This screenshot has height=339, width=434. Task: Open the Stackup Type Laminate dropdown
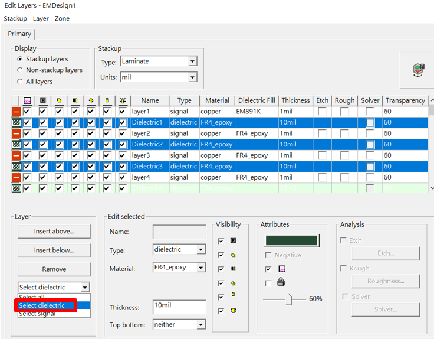[x=192, y=61]
